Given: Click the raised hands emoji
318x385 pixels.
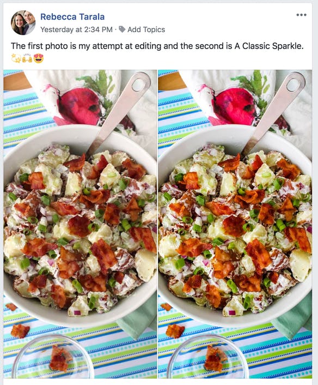Looking at the screenshot, I should [27, 59].
